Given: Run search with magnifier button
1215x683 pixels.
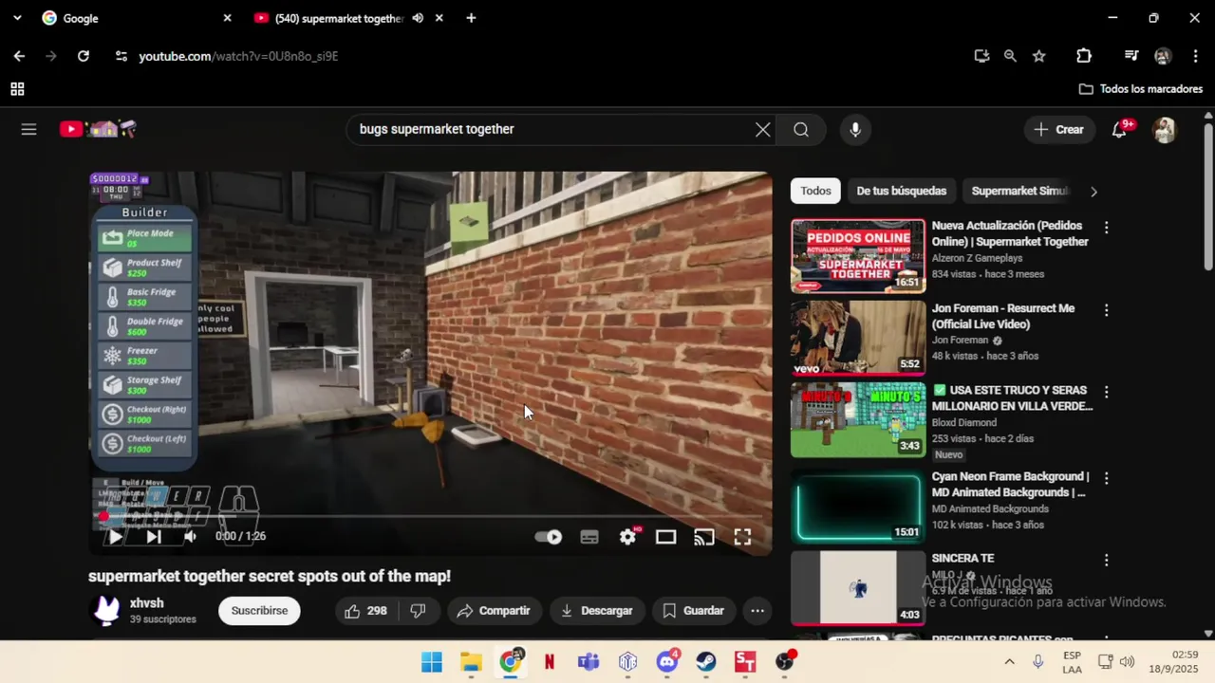Looking at the screenshot, I should pos(801,130).
